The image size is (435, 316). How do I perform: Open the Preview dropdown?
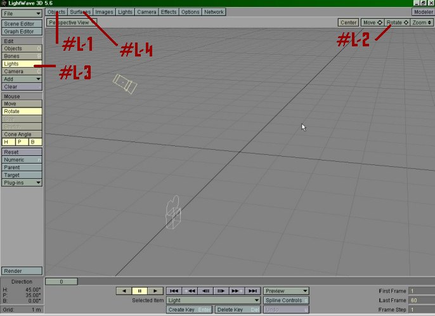coord(286,291)
